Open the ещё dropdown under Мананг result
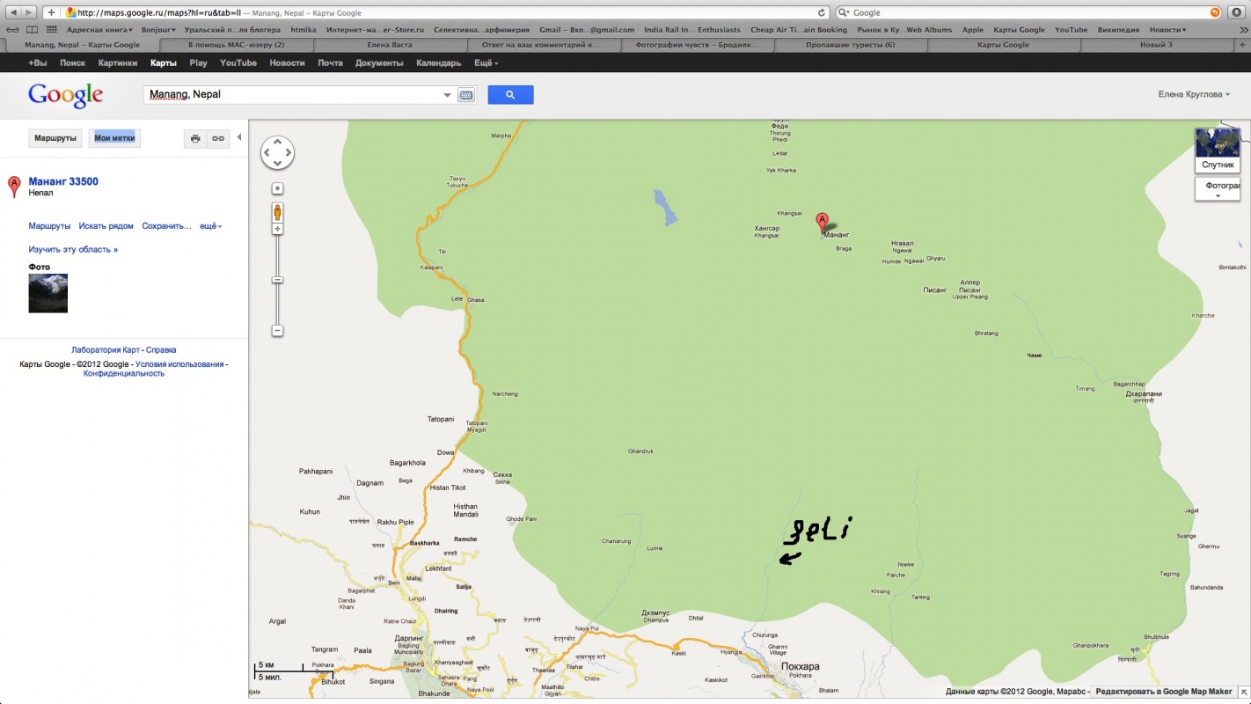 coord(210,226)
